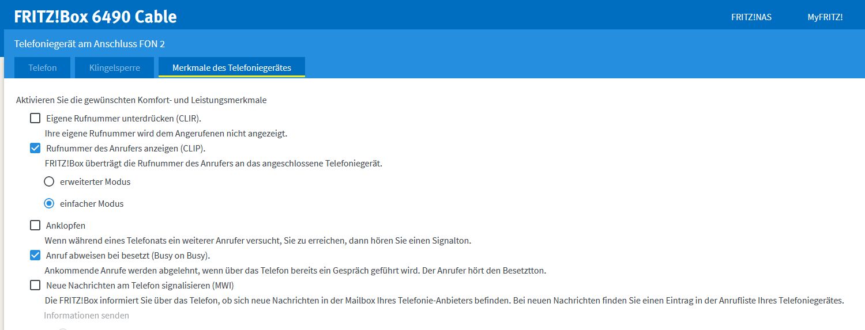The width and height of the screenshot is (865, 330).
Task: Click the description Ihre eigene Rufnummer wird dem Angerufenen nicht angezeigt
Action: [x=166, y=134]
